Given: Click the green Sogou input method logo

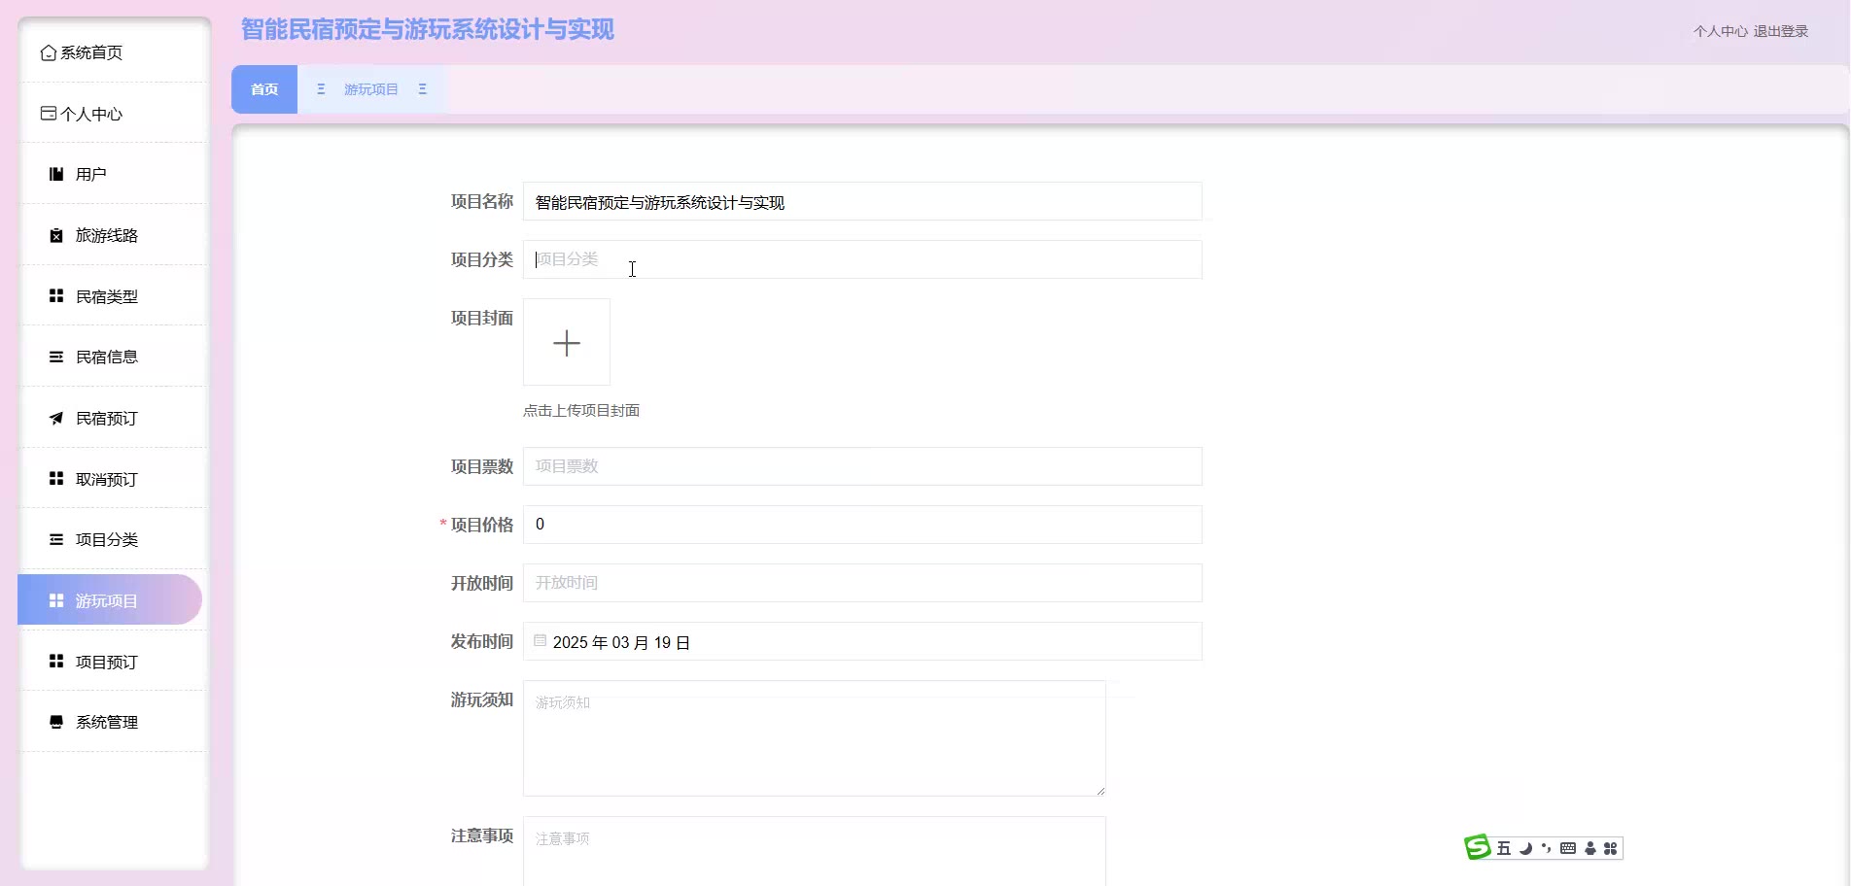Looking at the screenshot, I should [x=1478, y=847].
